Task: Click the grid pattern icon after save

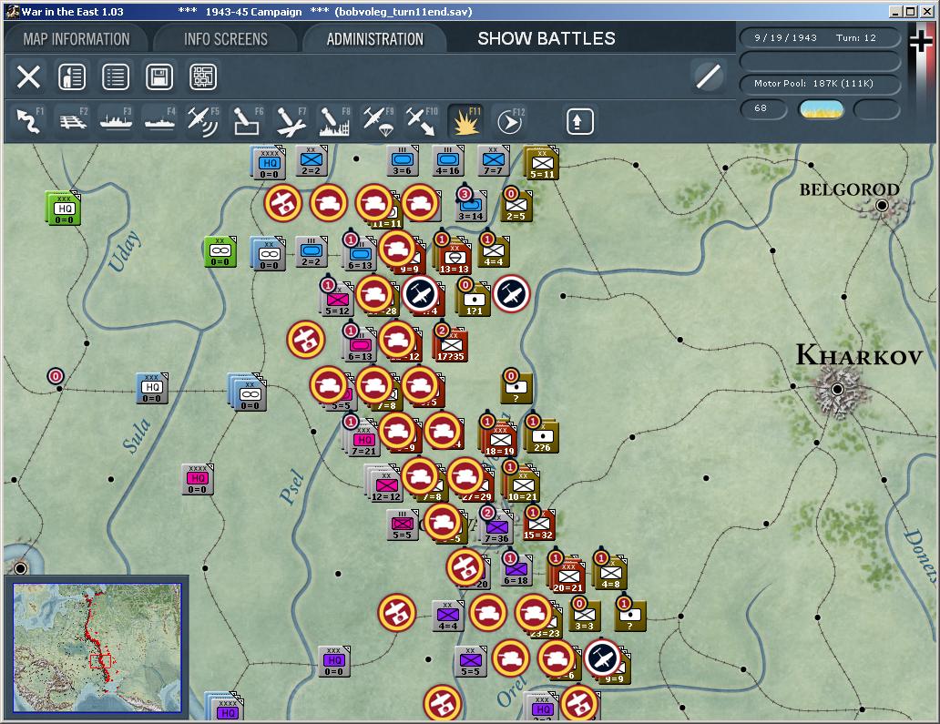Action: point(203,76)
